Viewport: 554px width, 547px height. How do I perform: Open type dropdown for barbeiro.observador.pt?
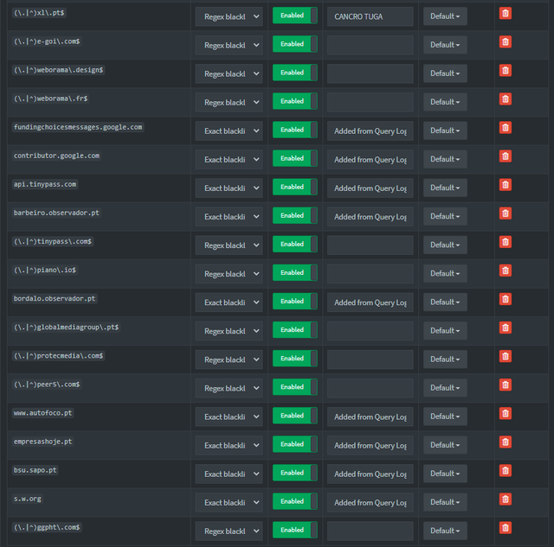click(x=229, y=217)
